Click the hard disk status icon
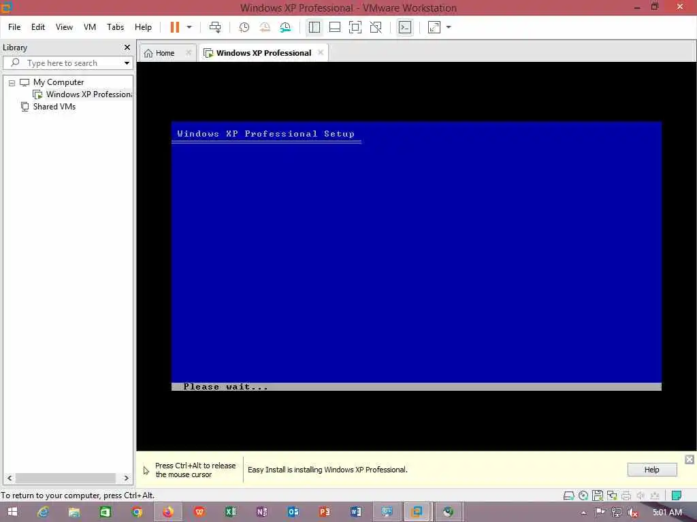 (x=568, y=495)
